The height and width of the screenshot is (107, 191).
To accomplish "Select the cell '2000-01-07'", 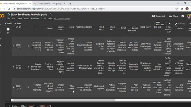I will tap(19, 87).
